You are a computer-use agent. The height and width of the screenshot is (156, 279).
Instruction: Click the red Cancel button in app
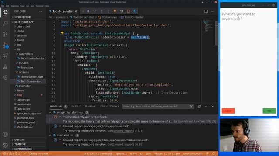[228, 111]
